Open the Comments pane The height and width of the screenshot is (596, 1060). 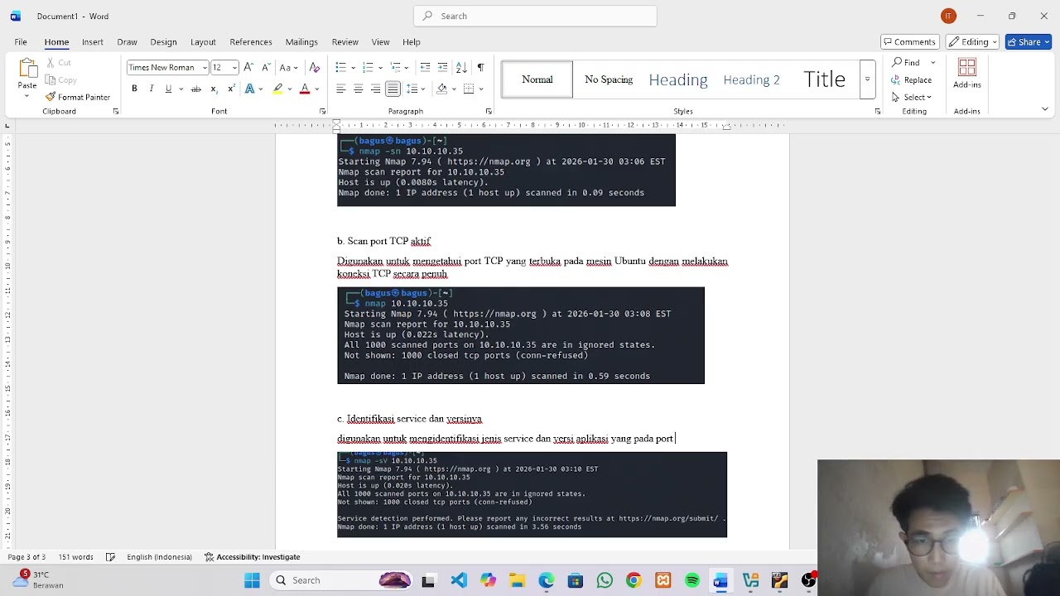coord(909,41)
